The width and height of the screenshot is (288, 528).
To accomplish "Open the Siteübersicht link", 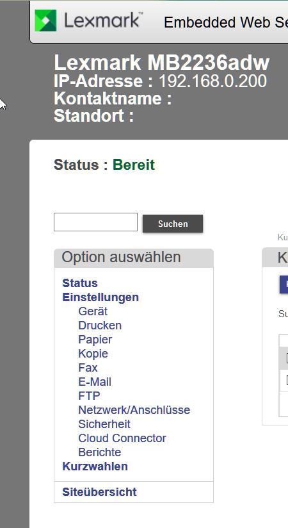I will coord(100,492).
